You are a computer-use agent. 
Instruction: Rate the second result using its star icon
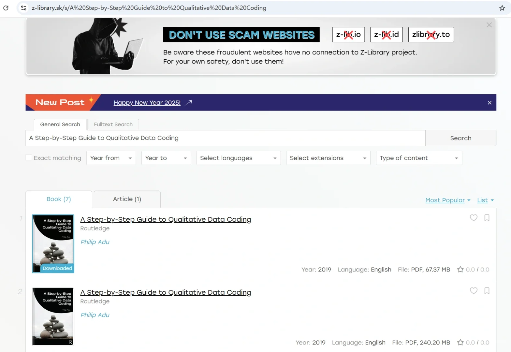click(460, 343)
